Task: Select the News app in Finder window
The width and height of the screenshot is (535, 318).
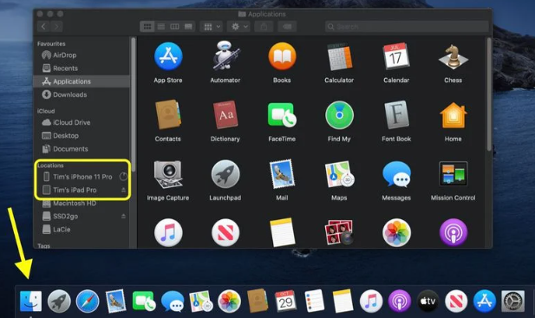Action: pyautogui.click(x=225, y=232)
